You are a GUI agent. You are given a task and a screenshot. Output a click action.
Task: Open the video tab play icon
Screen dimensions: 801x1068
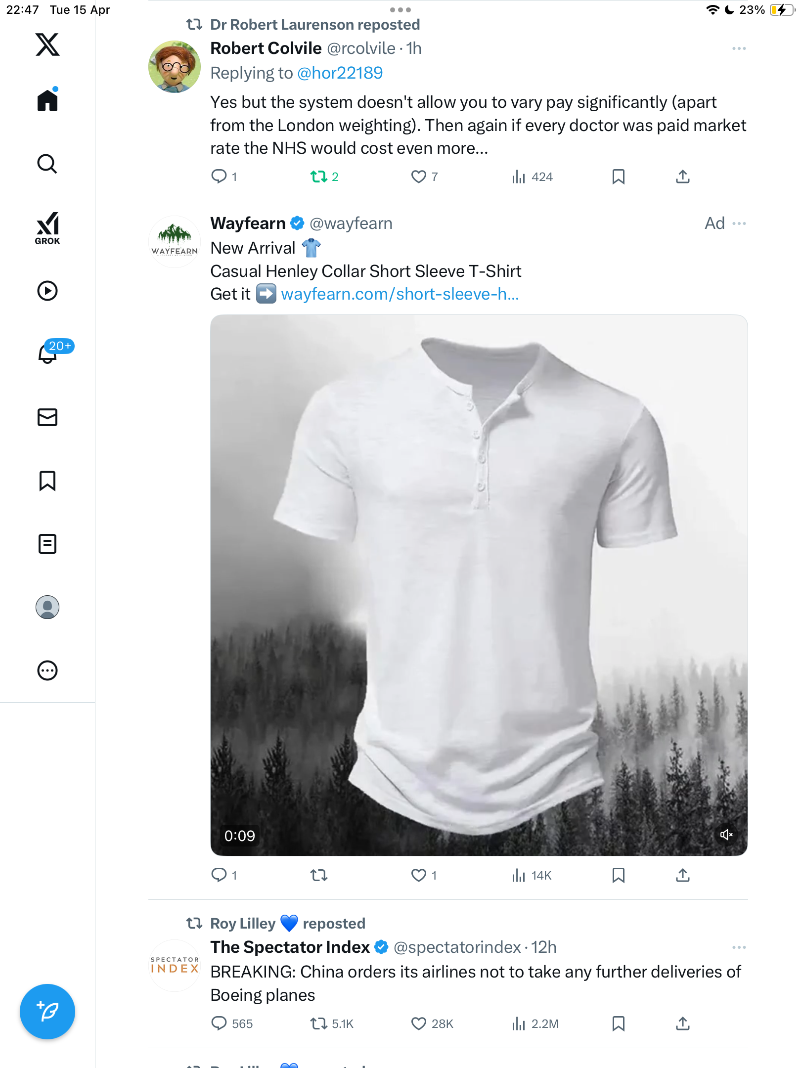47,291
